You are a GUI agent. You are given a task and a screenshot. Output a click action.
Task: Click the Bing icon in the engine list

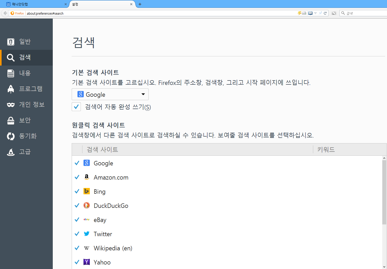point(87,191)
